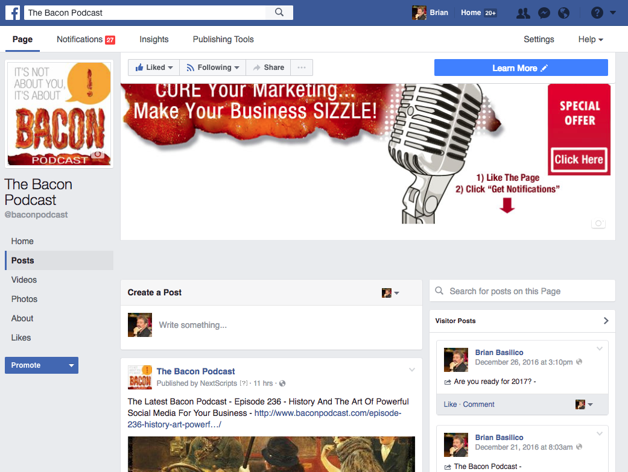Go to Home in top bar
The width and height of the screenshot is (628, 472).
click(471, 13)
